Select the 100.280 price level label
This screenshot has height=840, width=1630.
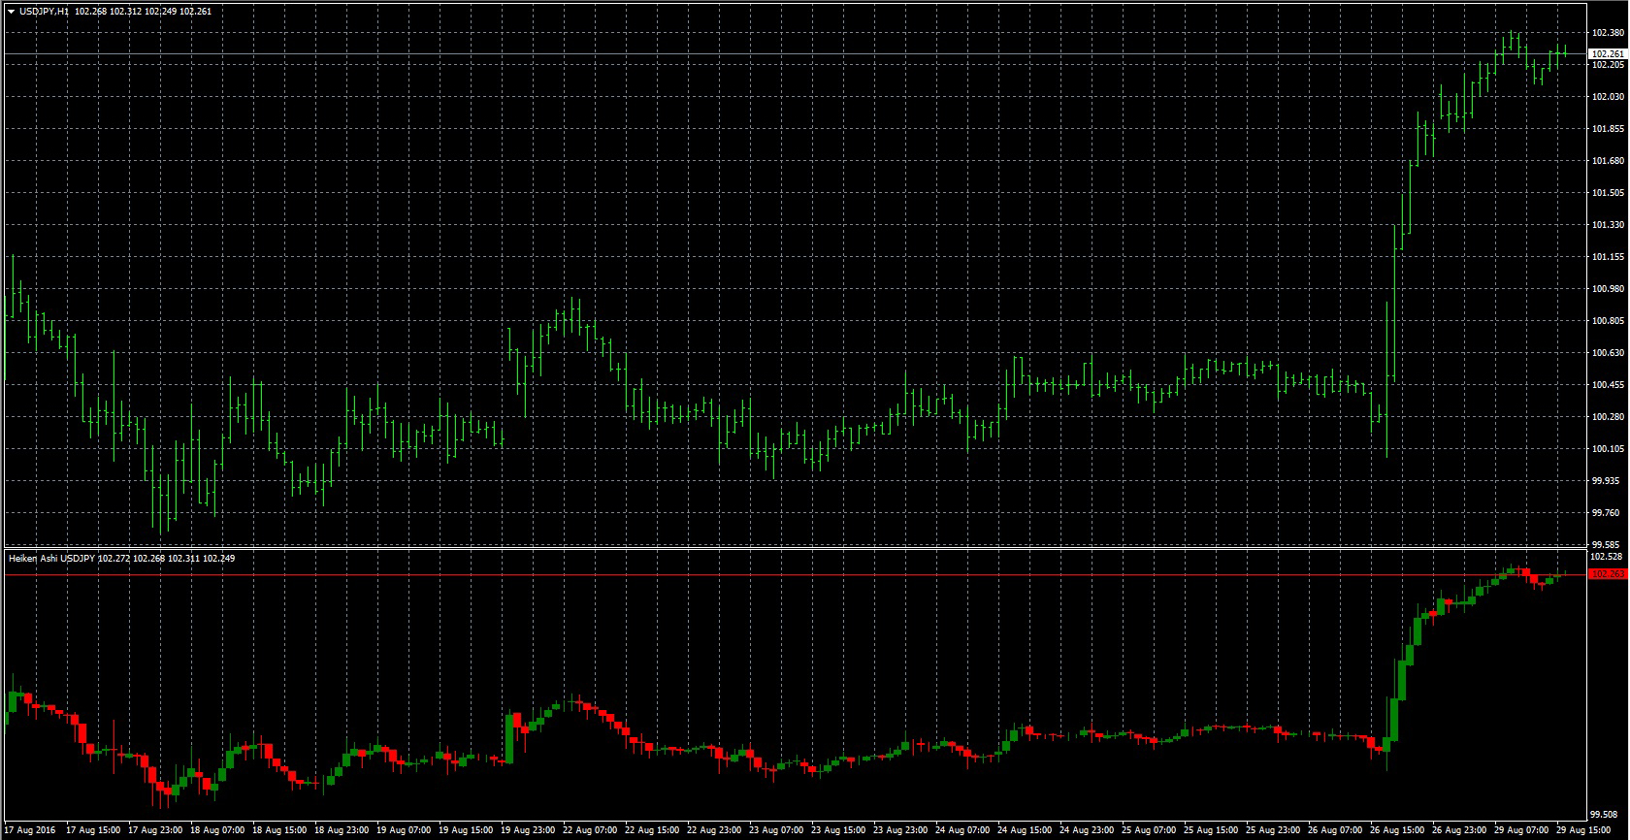(x=1608, y=417)
